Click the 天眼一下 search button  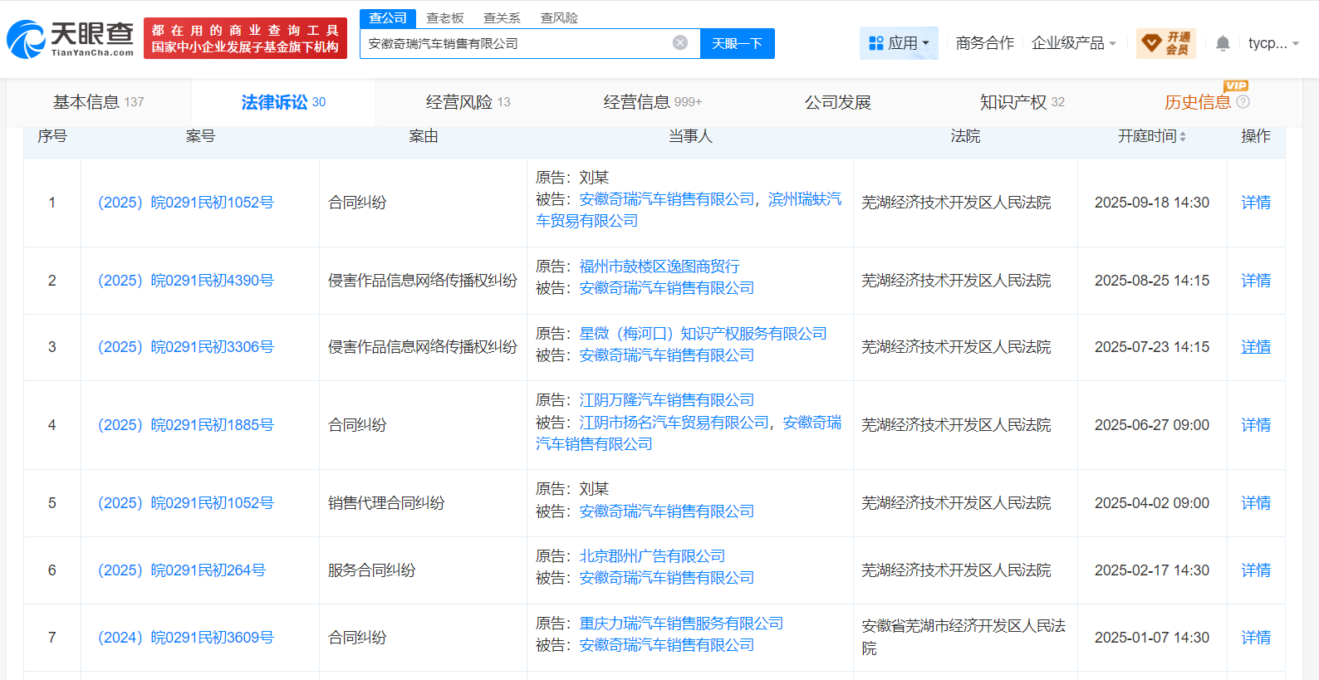737,44
